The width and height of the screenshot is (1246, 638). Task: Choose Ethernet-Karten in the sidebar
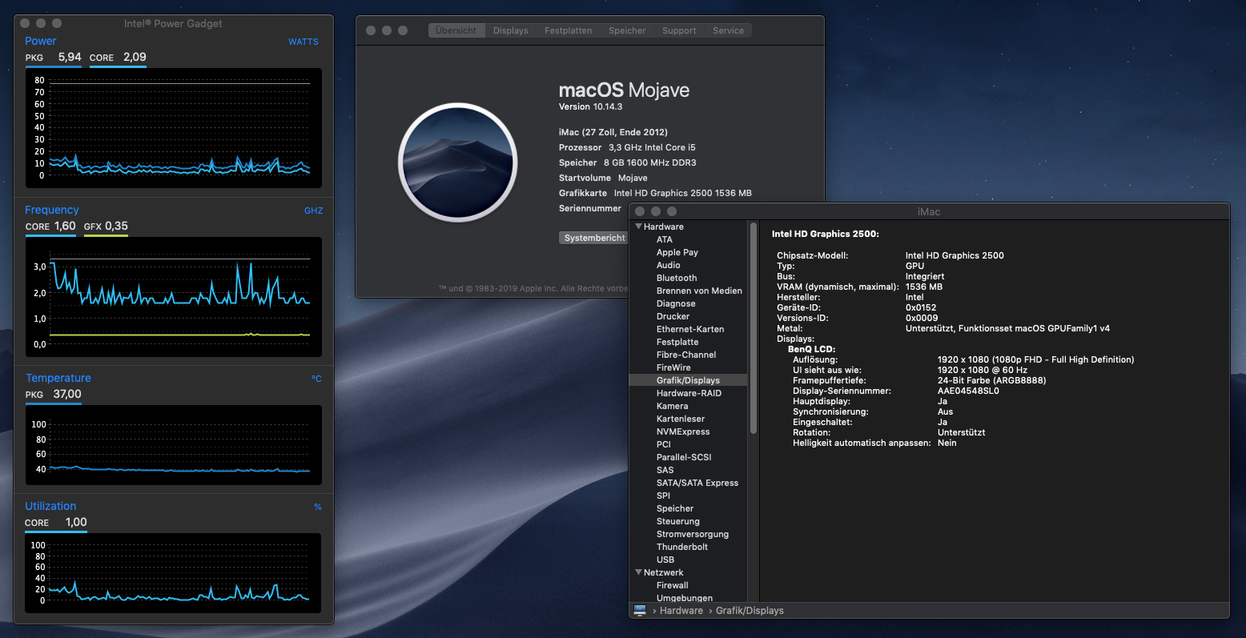click(x=690, y=329)
